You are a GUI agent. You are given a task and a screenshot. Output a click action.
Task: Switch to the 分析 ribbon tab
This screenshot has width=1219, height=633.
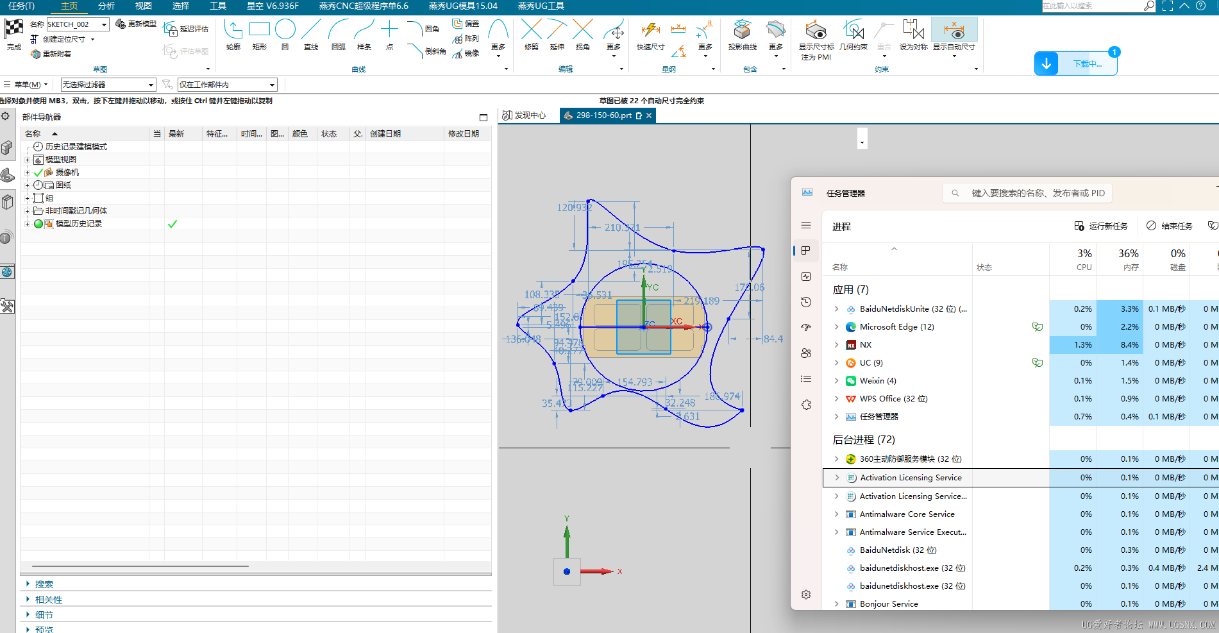(x=106, y=6)
